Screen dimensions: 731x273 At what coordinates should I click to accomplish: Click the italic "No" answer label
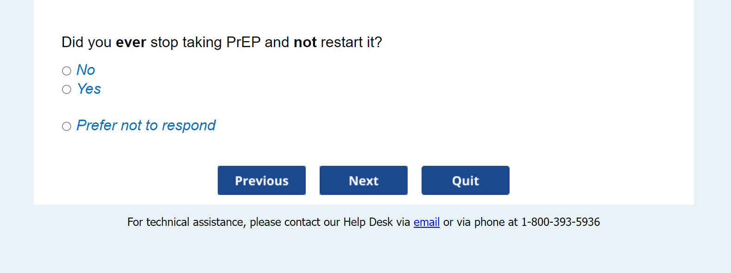(x=86, y=70)
